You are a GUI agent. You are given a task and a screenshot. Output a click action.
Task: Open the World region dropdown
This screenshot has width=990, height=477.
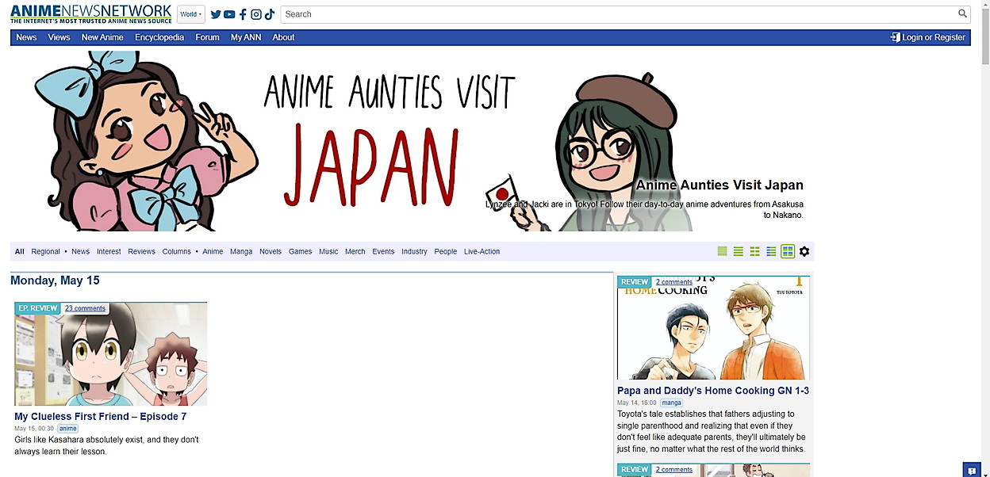pyautogui.click(x=190, y=14)
